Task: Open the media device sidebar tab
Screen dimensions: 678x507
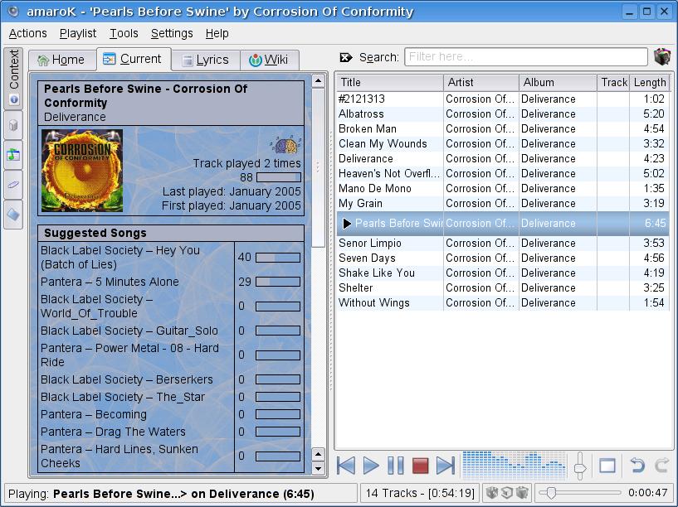Action: tap(13, 184)
